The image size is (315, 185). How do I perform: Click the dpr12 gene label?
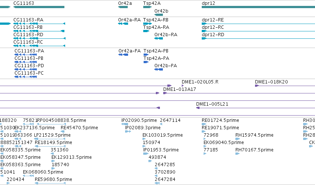coord(208,3)
